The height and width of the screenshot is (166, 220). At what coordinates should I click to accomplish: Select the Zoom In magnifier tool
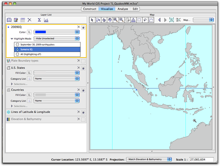click(x=116, y=20)
